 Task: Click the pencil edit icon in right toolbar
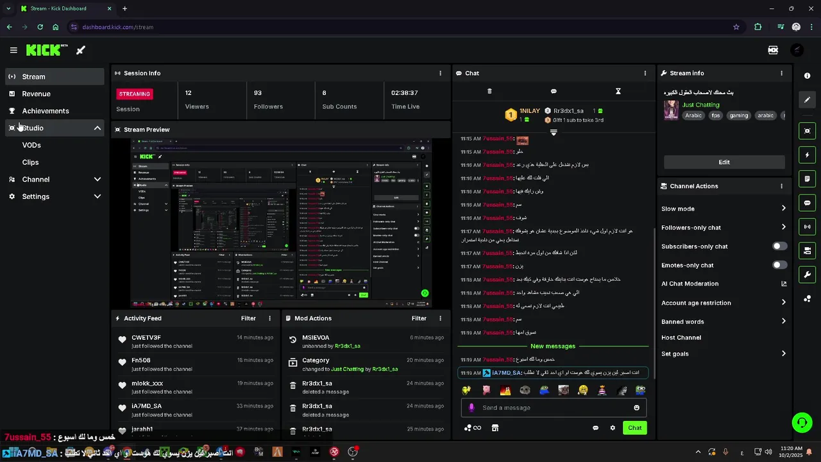pyautogui.click(x=807, y=100)
